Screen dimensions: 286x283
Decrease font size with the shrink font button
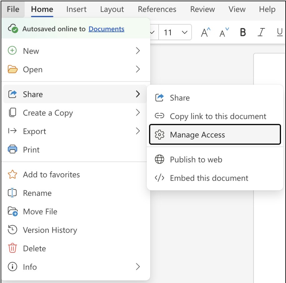pos(224,32)
